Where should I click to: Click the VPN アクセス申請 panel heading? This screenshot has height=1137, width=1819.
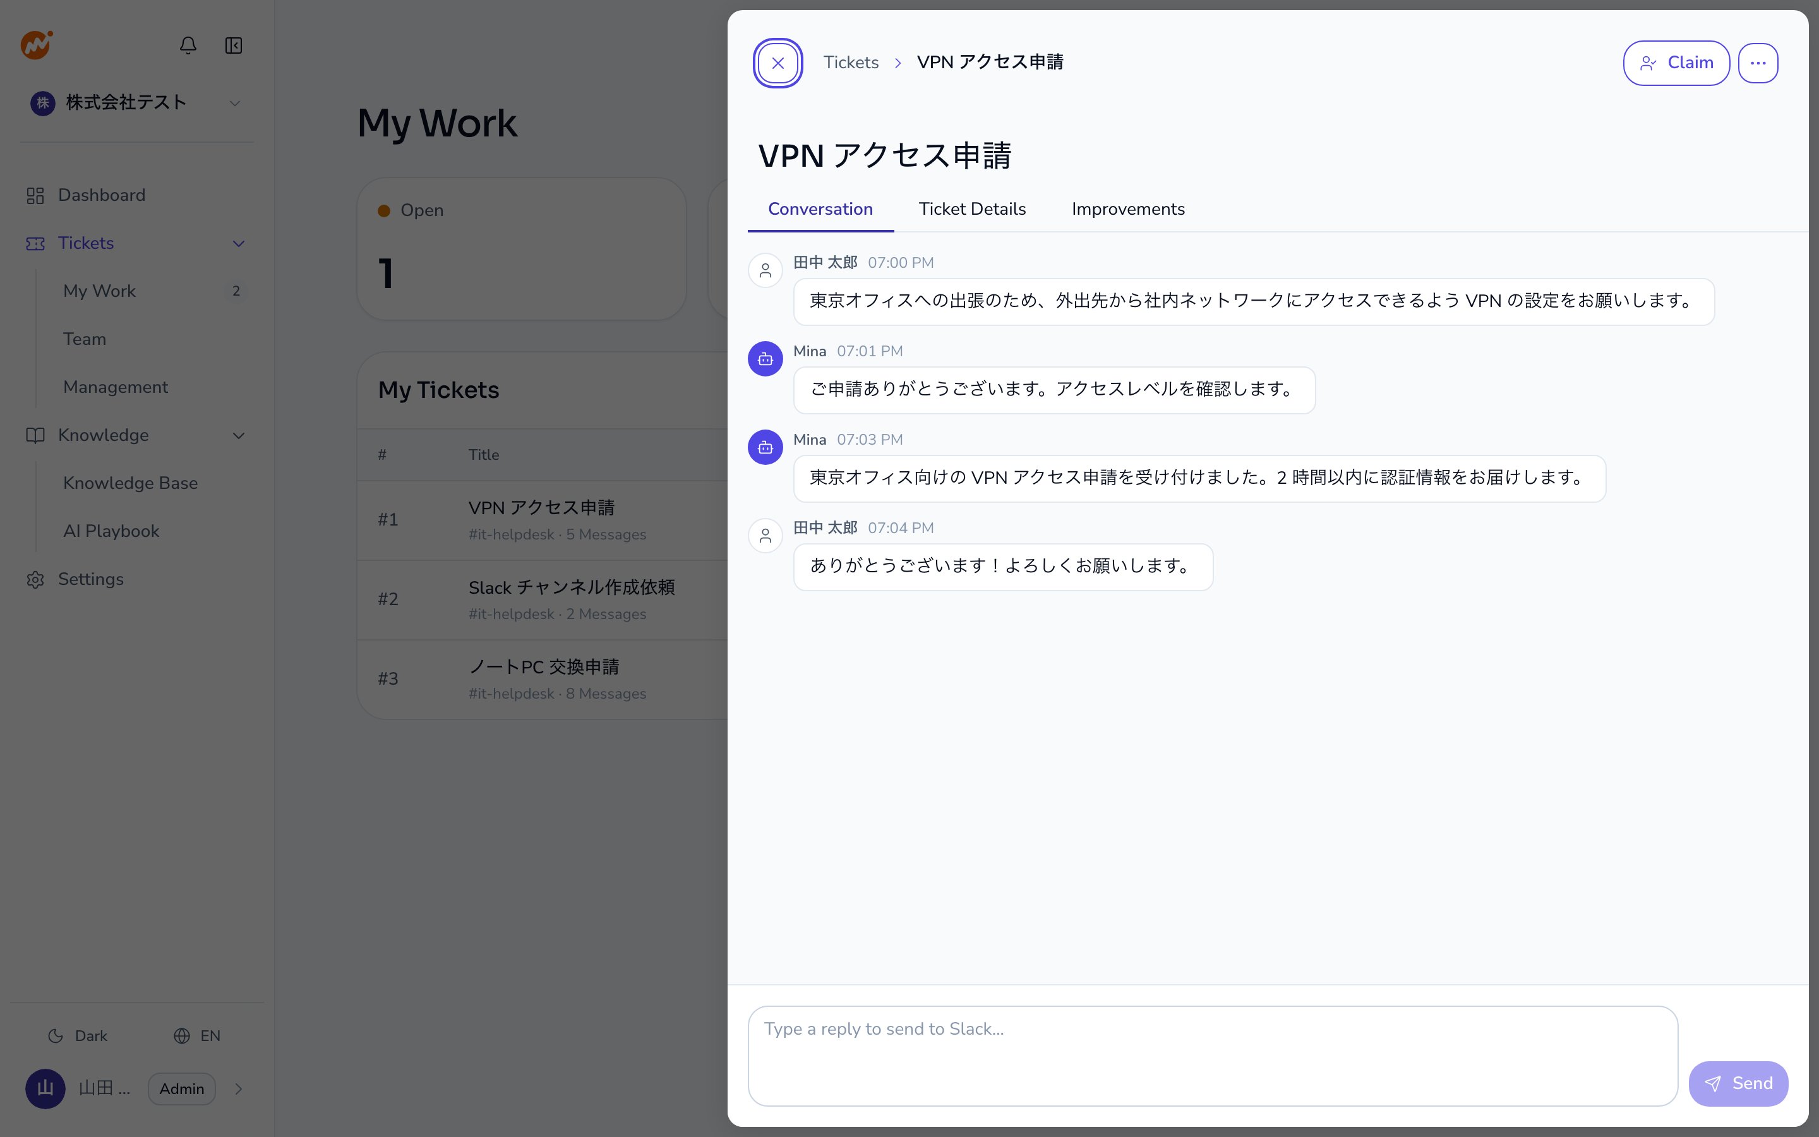885,155
